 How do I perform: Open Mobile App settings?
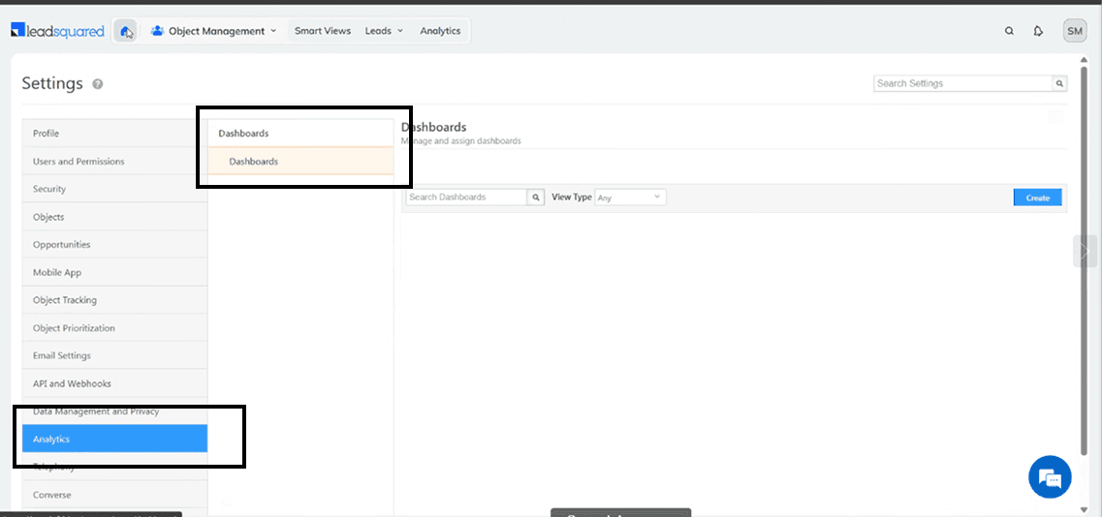click(x=114, y=273)
